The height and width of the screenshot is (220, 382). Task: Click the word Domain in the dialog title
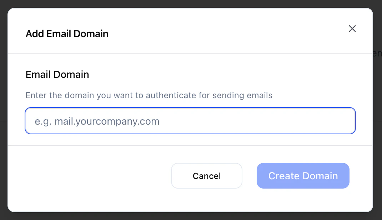click(x=91, y=34)
